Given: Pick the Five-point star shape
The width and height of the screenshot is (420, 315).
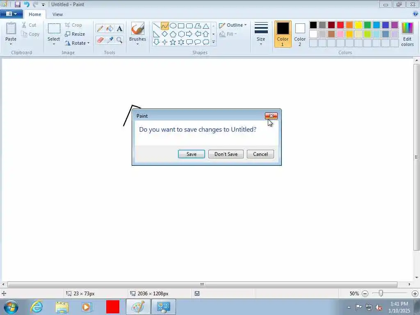Looking at the screenshot, I should tap(173, 42).
